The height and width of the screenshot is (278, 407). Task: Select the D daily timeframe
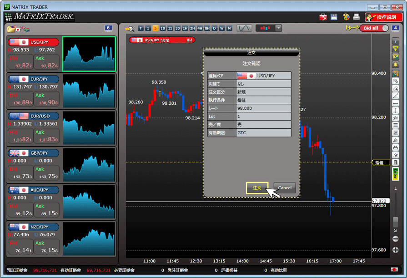point(214,28)
